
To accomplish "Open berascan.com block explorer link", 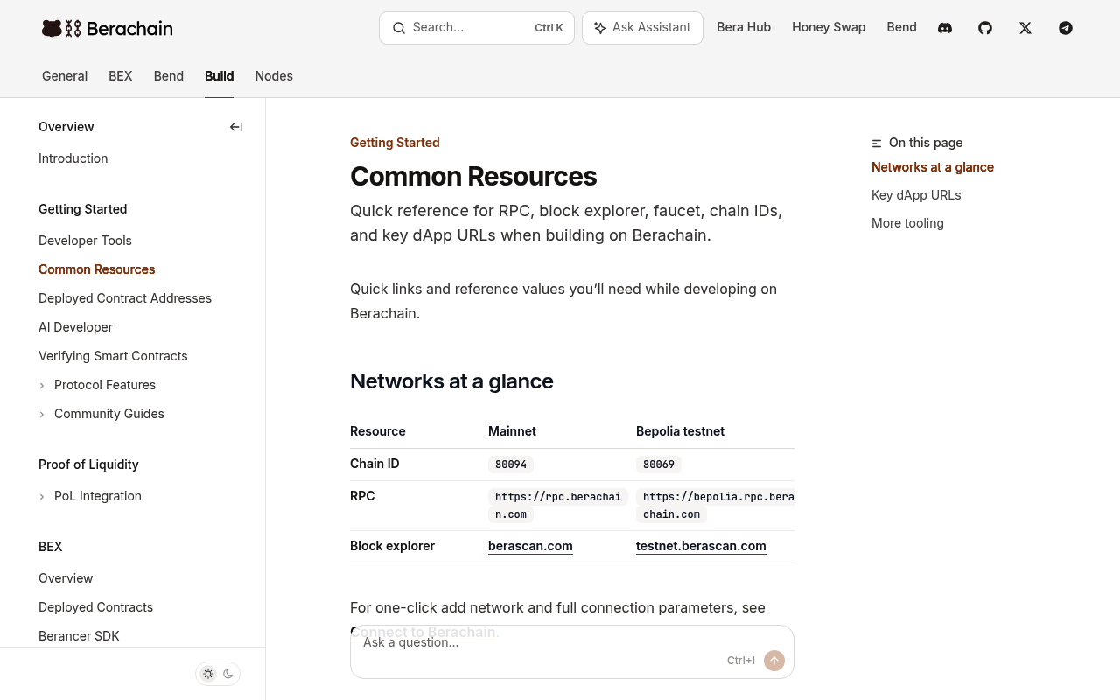I will coord(530,546).
